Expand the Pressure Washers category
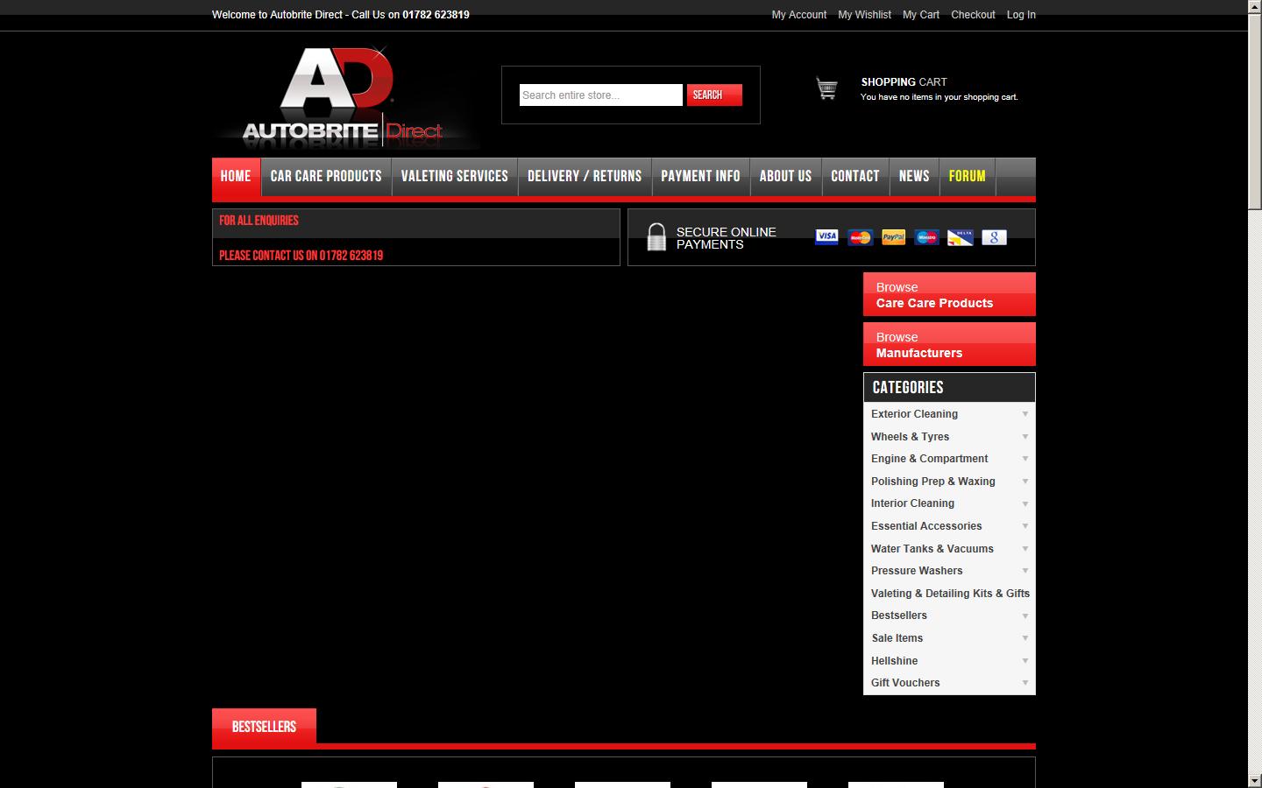Image resolution: width=1262 pixels, height=788 pixels. coord(1024,571)
